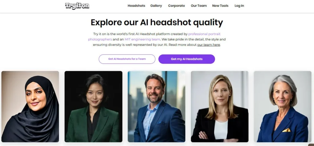
Task: Select Our Team in navigation bar
Action: tap(199, 6)
